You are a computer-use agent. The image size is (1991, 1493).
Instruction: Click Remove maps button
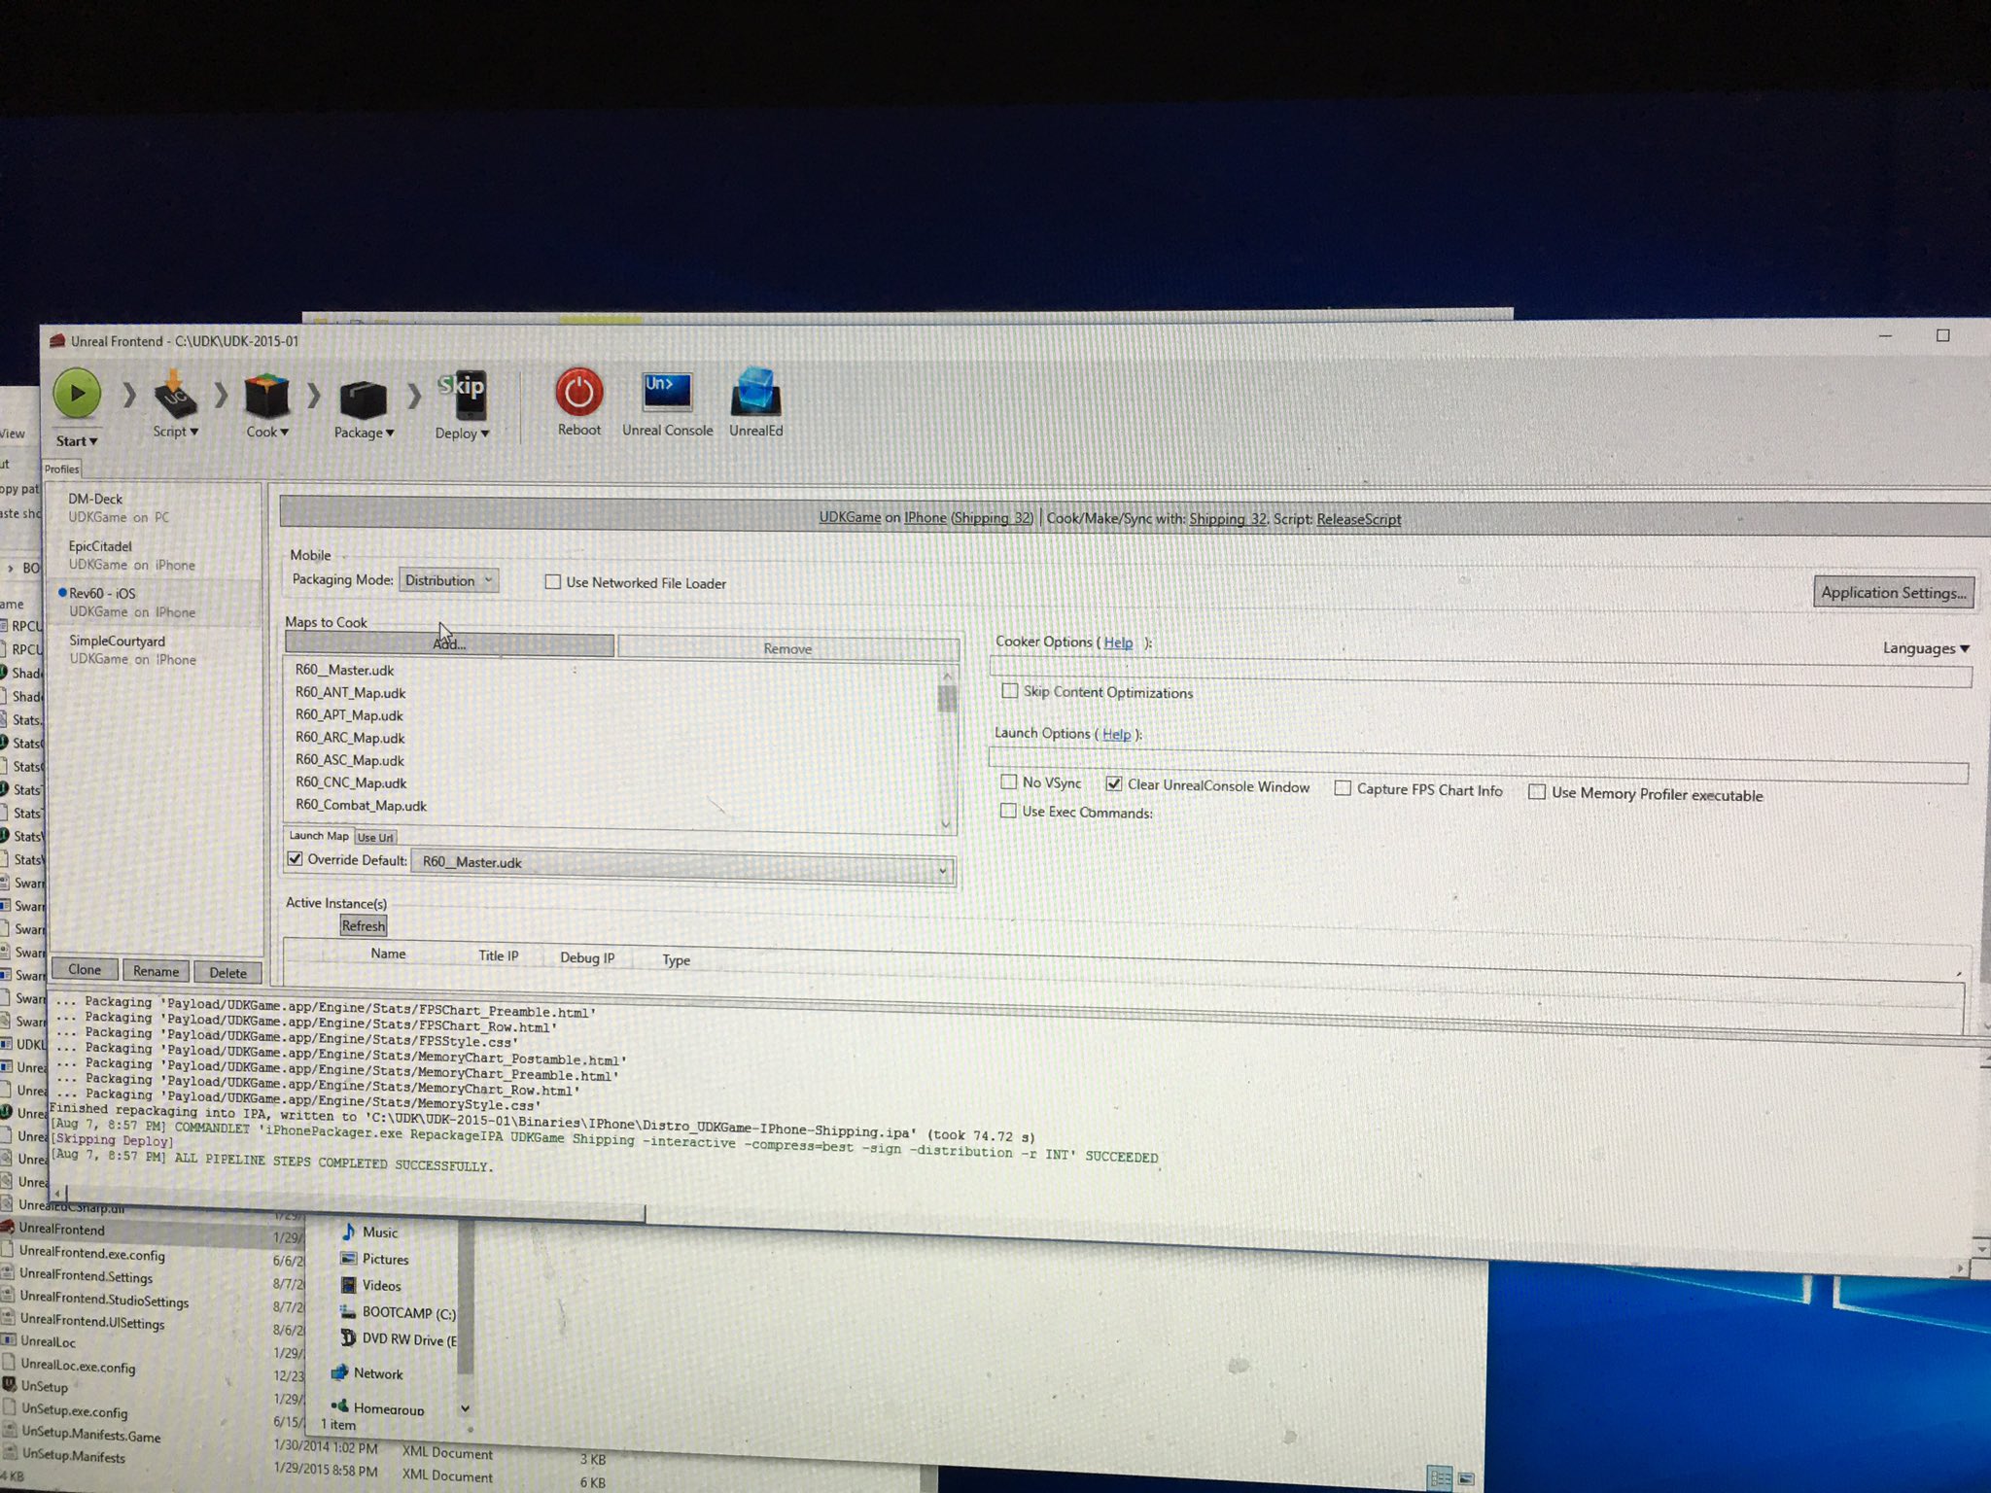tap(787, 648)
